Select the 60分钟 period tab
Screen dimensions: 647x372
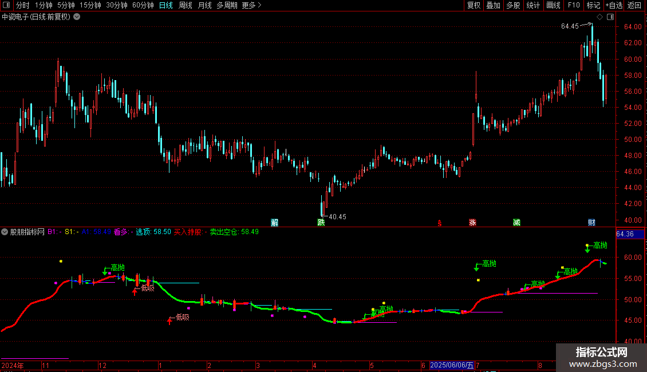pyautogui.click(x=143, y=5)
